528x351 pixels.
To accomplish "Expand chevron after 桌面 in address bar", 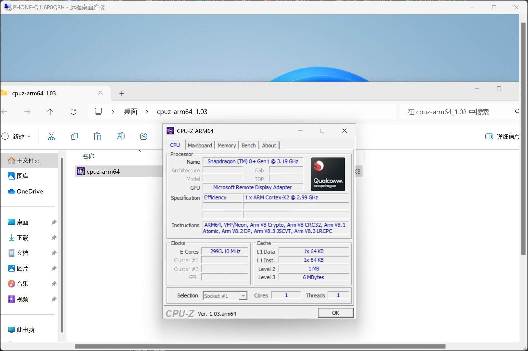I will point(147,112).
